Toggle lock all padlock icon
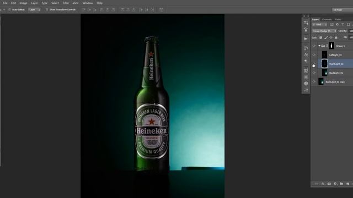This screenshot has height=198, width=353. point(336,38)
